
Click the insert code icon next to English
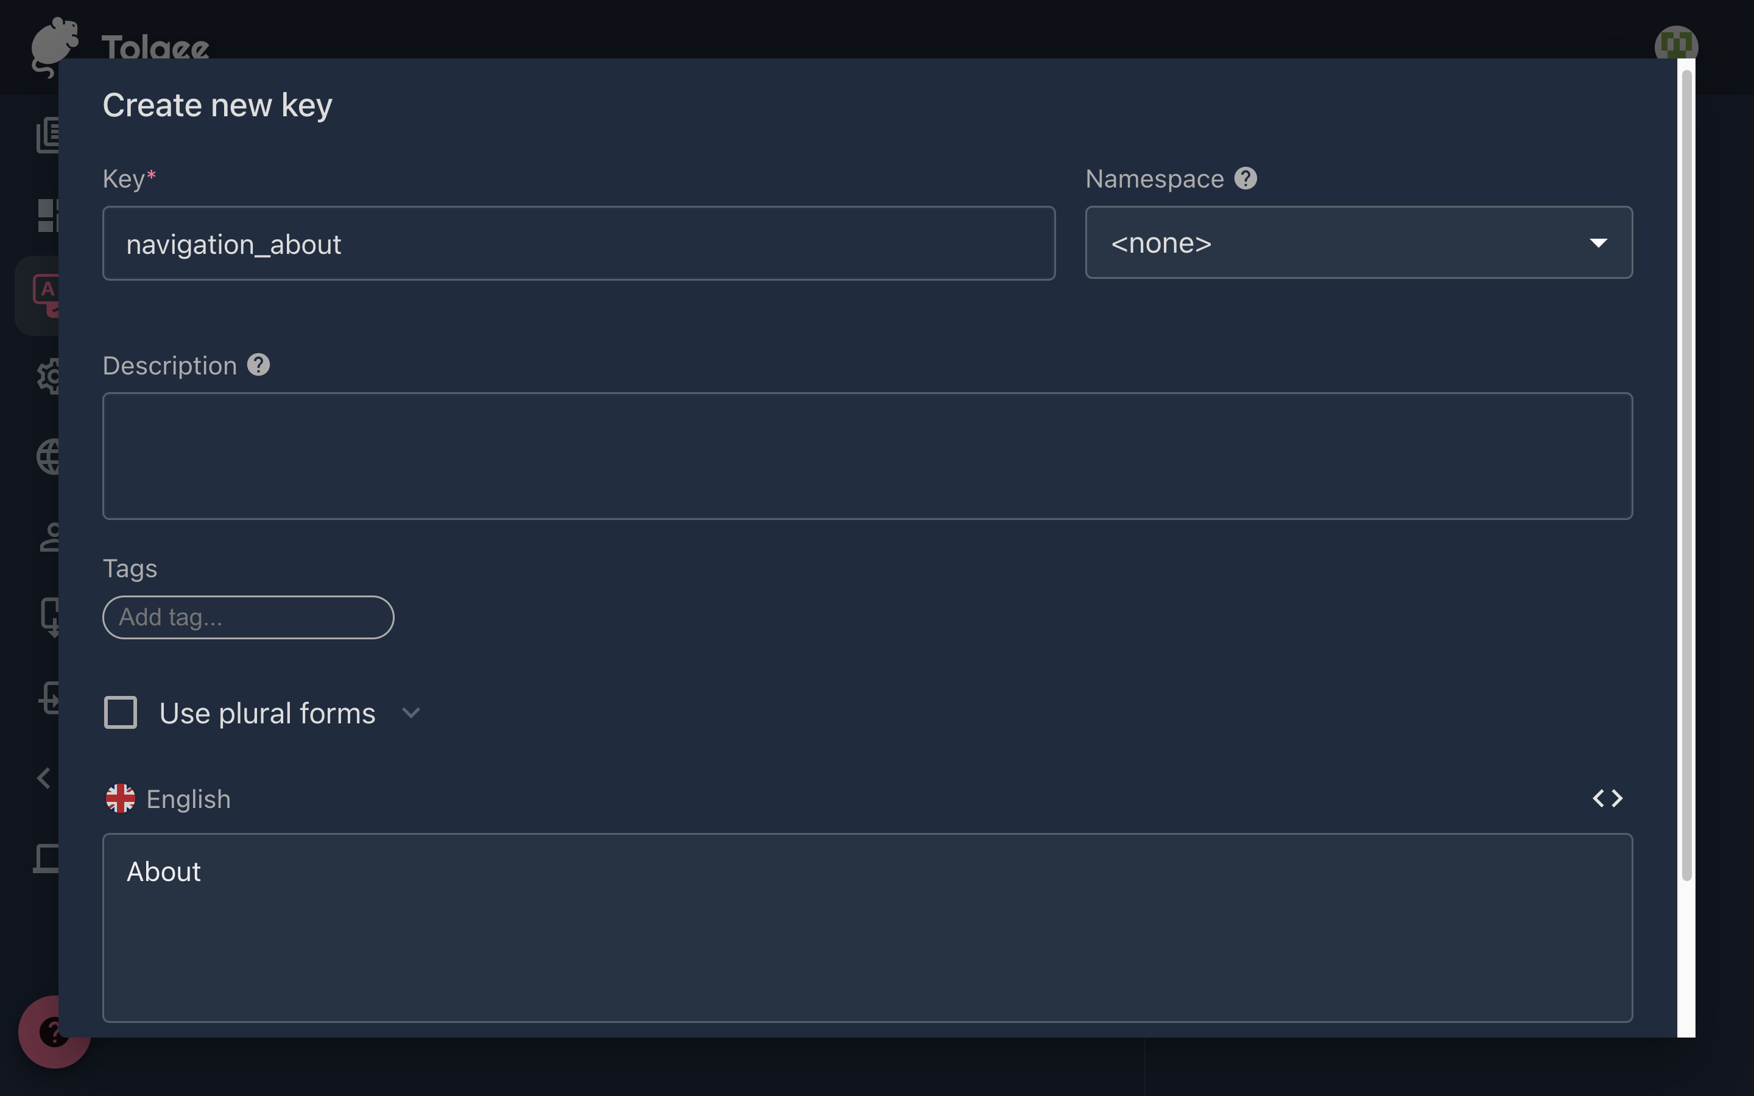tap(1608, 798)
